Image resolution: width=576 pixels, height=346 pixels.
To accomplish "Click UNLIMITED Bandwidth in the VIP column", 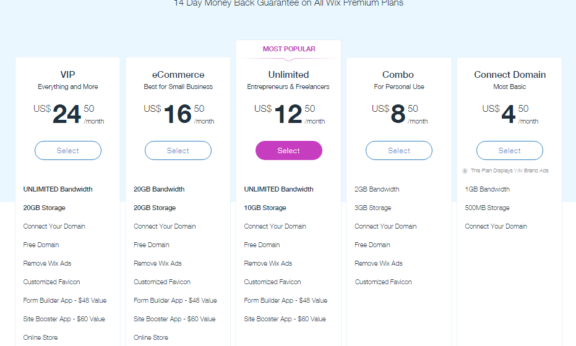I will click(58, 189).
